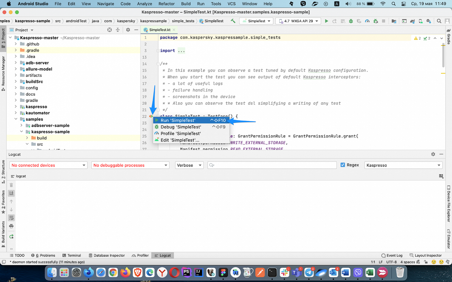Open the Event Log
452x282 pixels.
[392, 256]
